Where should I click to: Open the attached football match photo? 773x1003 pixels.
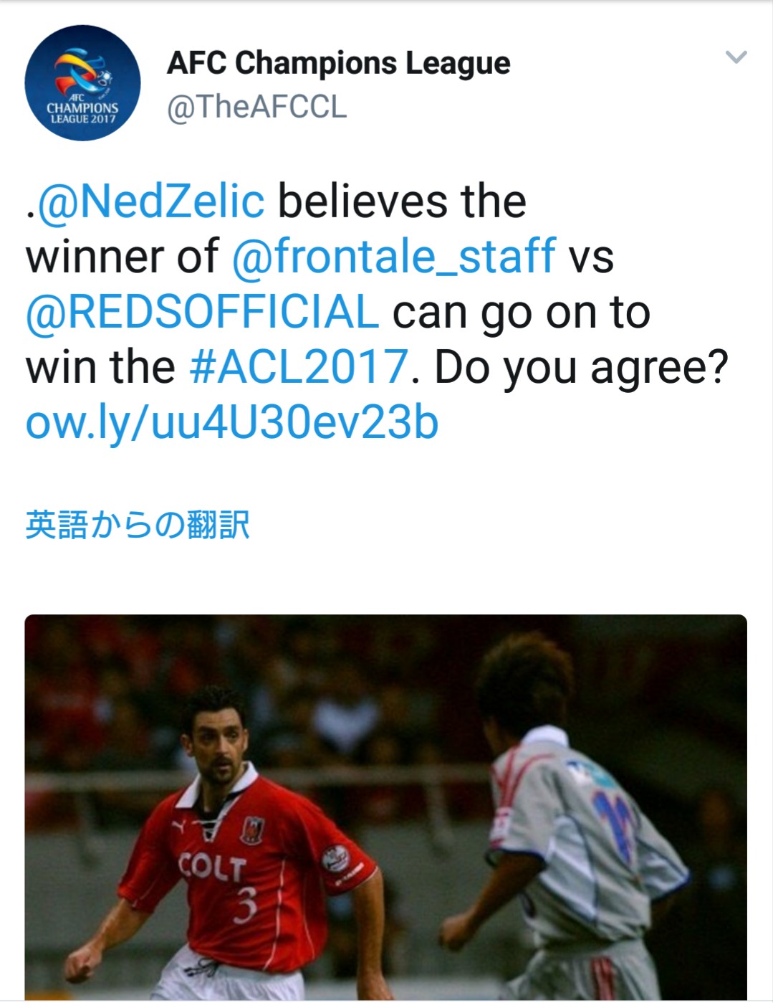pos(386,807)
